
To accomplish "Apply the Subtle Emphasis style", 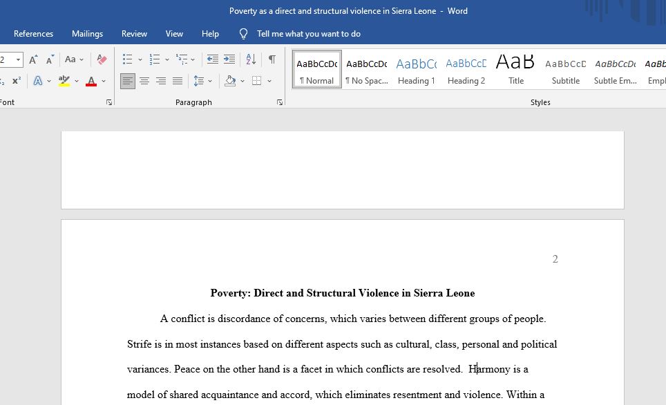I will coord(615,69).
